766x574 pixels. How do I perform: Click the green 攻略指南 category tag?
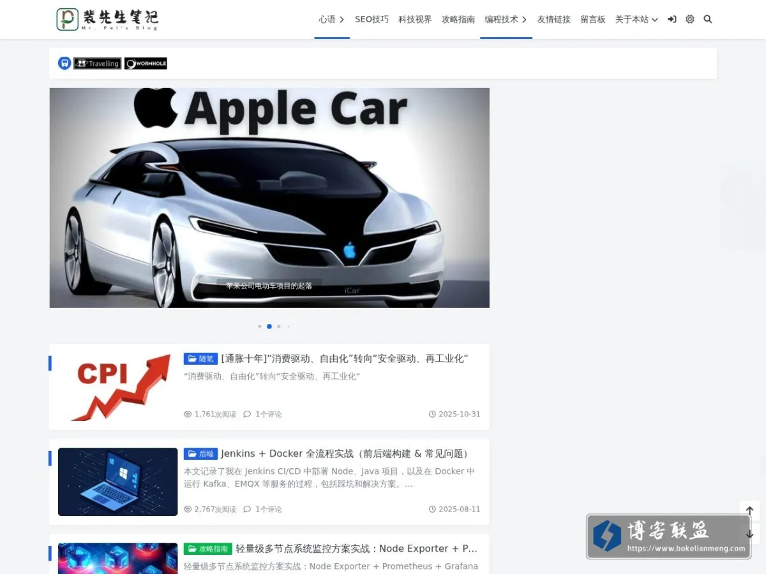tap(208, 548)
